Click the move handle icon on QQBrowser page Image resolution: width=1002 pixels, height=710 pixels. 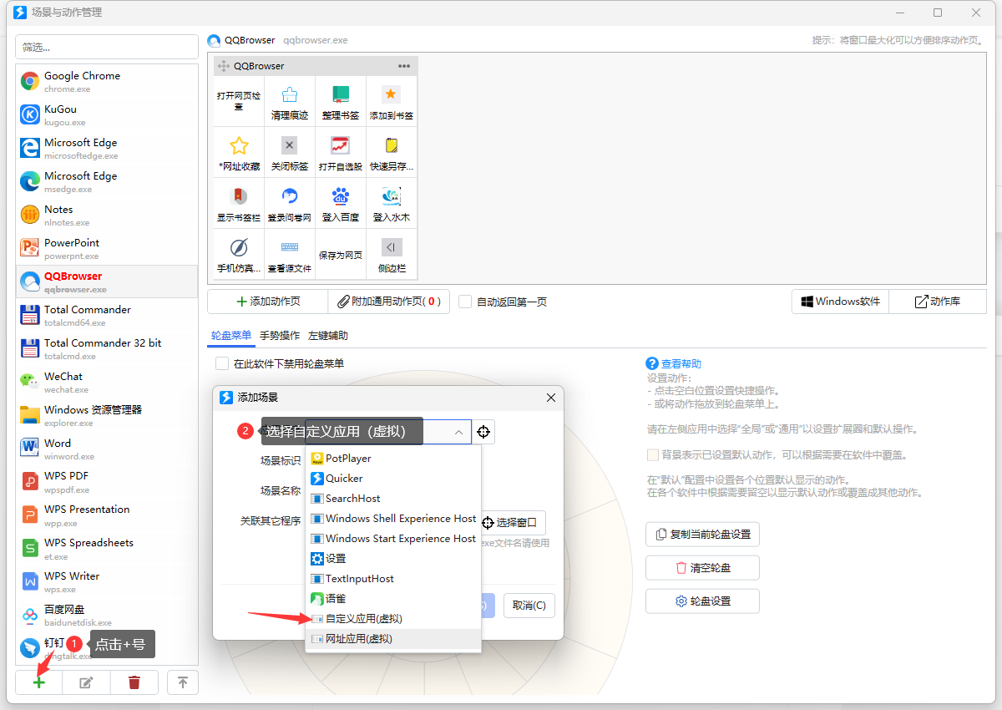[224, 66]
